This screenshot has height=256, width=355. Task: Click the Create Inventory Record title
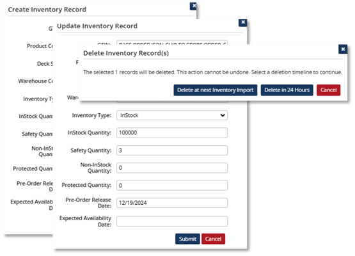coord(47,10)
